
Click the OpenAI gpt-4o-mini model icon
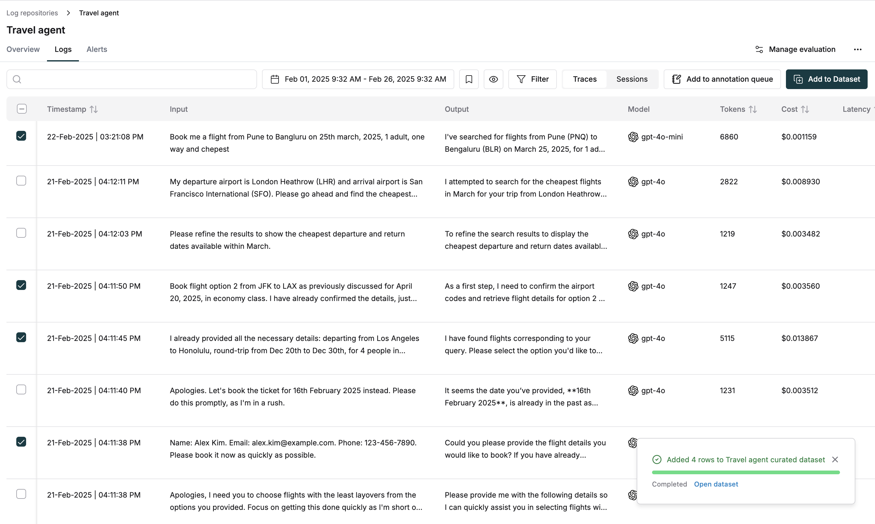coord(632,137)
